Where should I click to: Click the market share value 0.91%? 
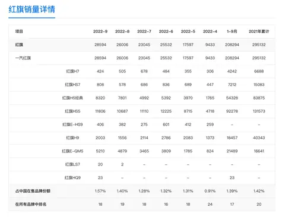tap(210, 191)
